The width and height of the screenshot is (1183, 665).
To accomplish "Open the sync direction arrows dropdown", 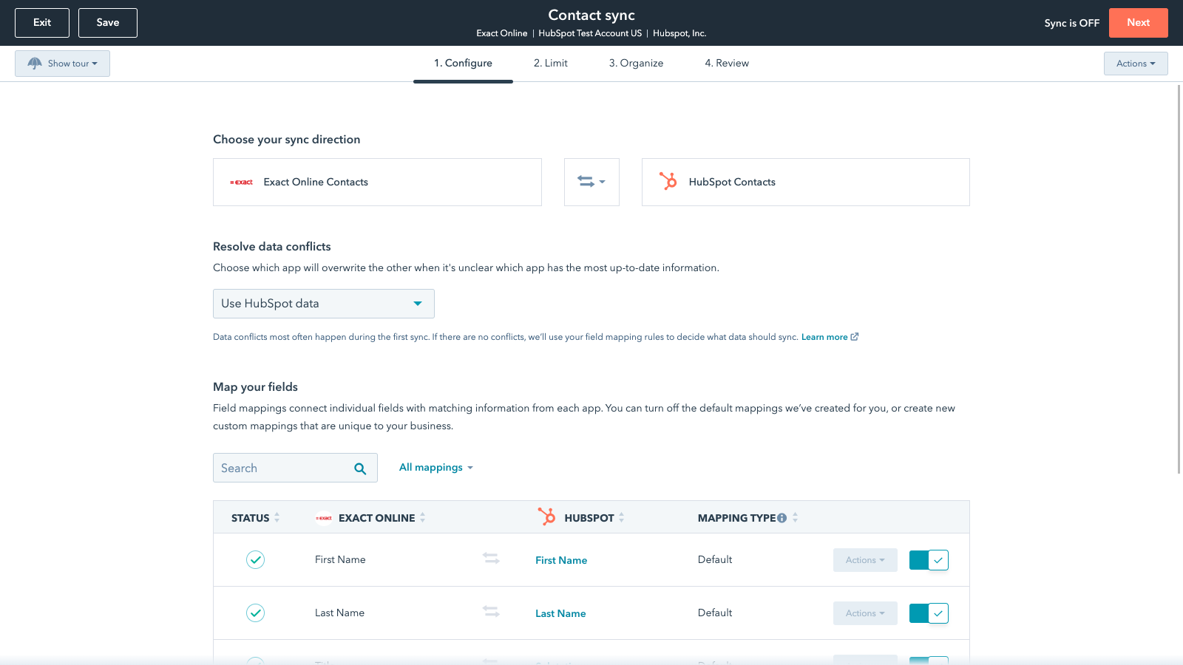I will (591, 182).
